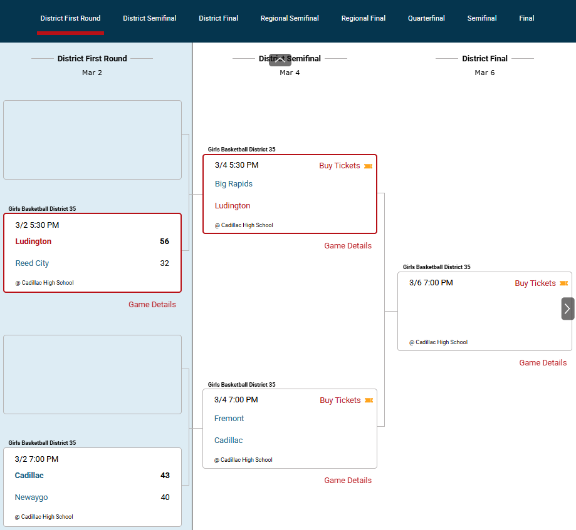The image size is (576, 530).
Task: Click ticket icon in Fremont vs Cadillac game
Action: (369, 400)
